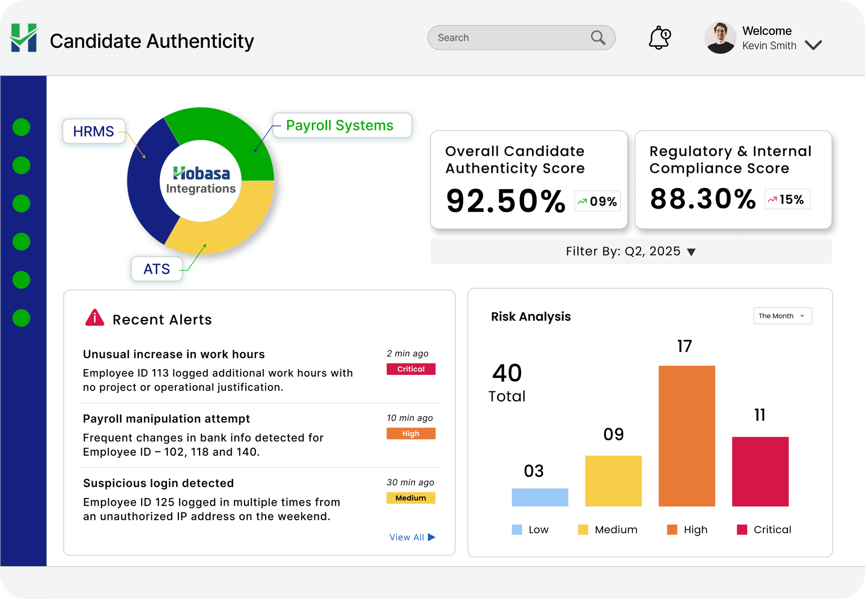Click the last green sidebar dot
The height and width of the screenshot is (599, 865).
tap(21, 318)
